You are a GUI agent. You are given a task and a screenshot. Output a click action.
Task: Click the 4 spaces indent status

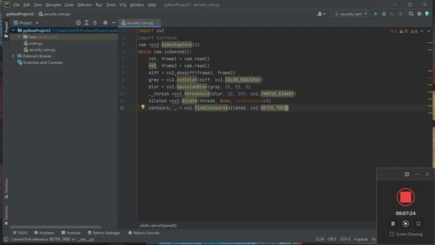[x=361, y=239]
